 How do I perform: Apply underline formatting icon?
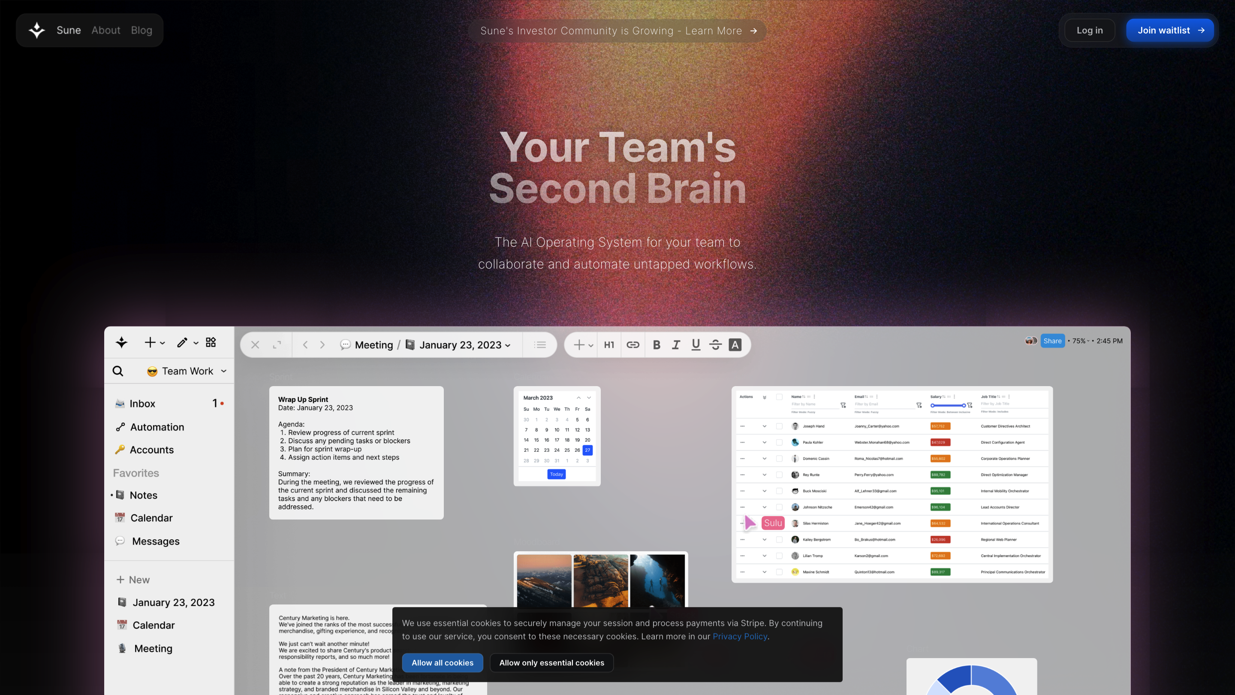tap(696, 345)
